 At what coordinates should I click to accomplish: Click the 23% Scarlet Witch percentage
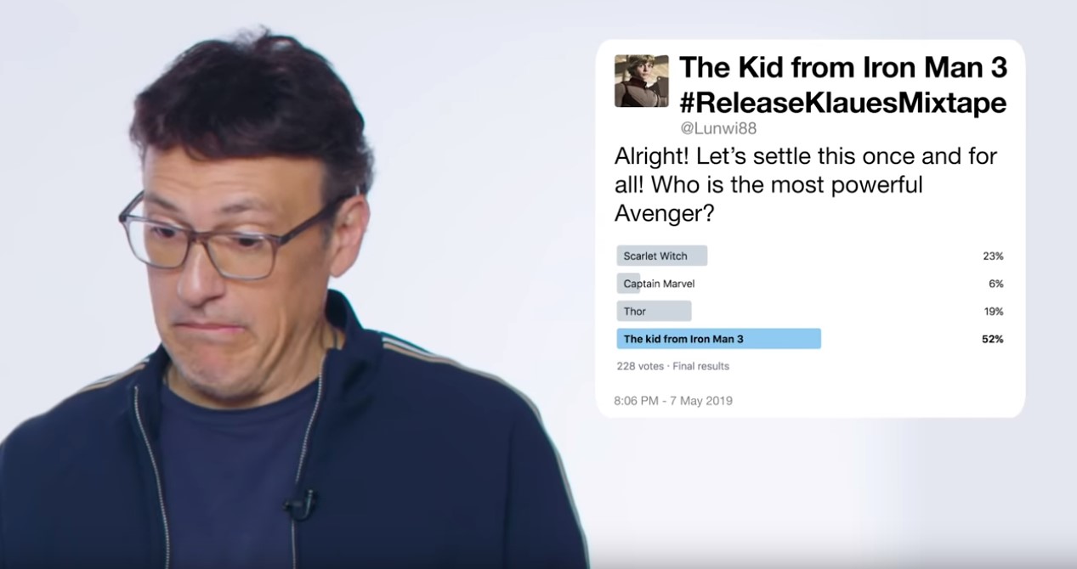tap(993, 256)
